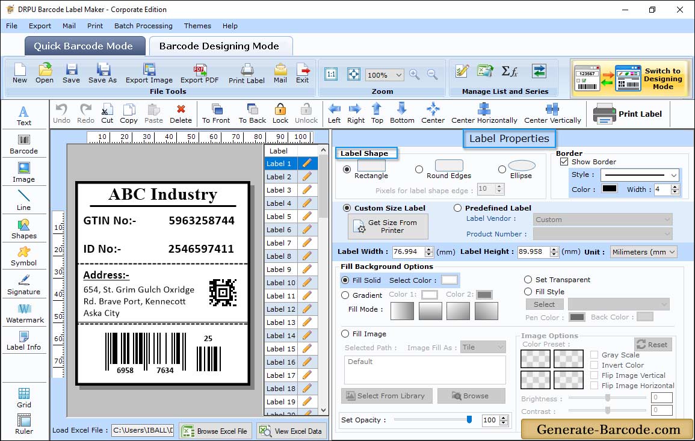The height and width of the screenshot is (441, 695).
Task: Open the Unit Milimeters dropdown
Action: pyautogui.click(x=672, y=251)
